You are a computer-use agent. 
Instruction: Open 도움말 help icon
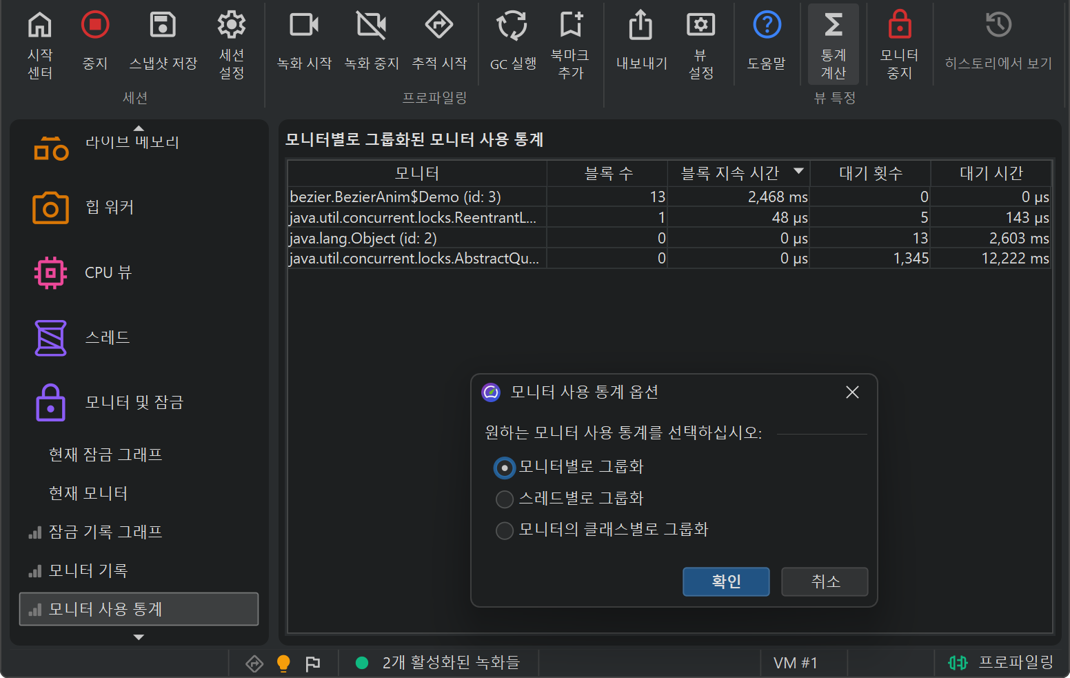(x=767, y=26)
